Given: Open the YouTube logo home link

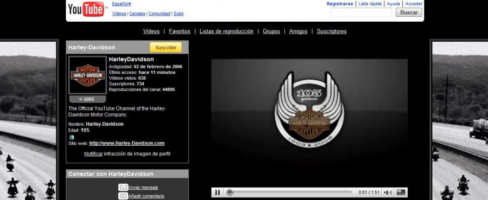Looking at the screenshot, I should [86, 9].
